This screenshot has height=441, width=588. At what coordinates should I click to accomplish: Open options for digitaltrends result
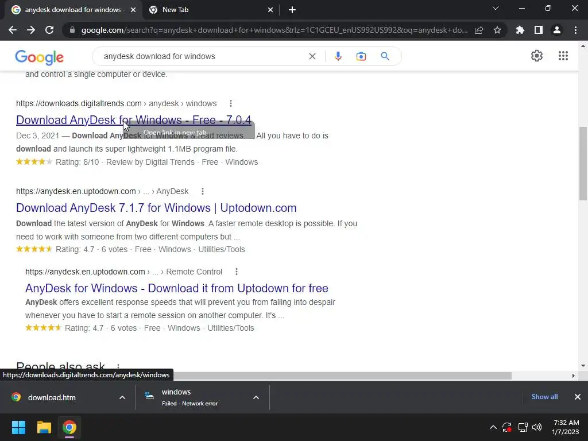tap(231, 103)
